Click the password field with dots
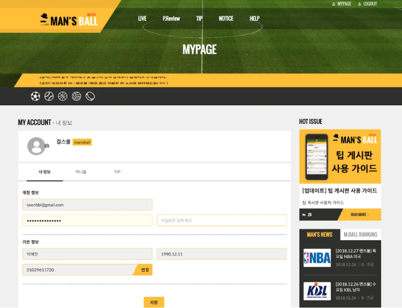The width and height of the screenshot is (402, 308). click(87, 220)
